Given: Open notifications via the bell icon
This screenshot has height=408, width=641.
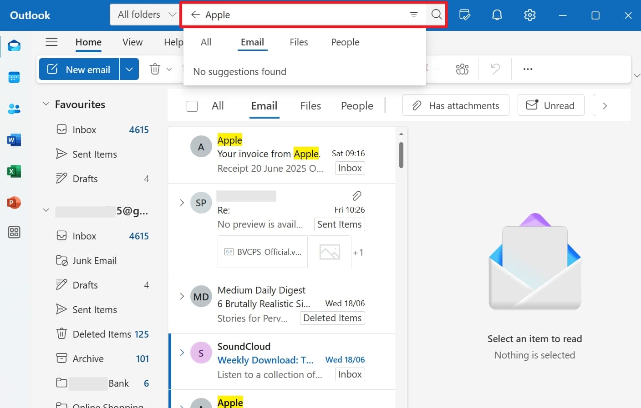Looking at the screenshot, I should pos(497,15).
